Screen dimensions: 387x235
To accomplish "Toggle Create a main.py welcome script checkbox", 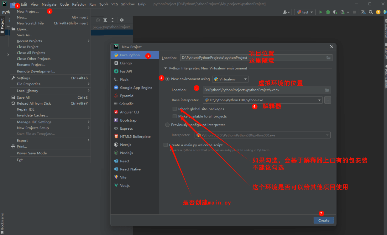I will click(x=165, y=145).
